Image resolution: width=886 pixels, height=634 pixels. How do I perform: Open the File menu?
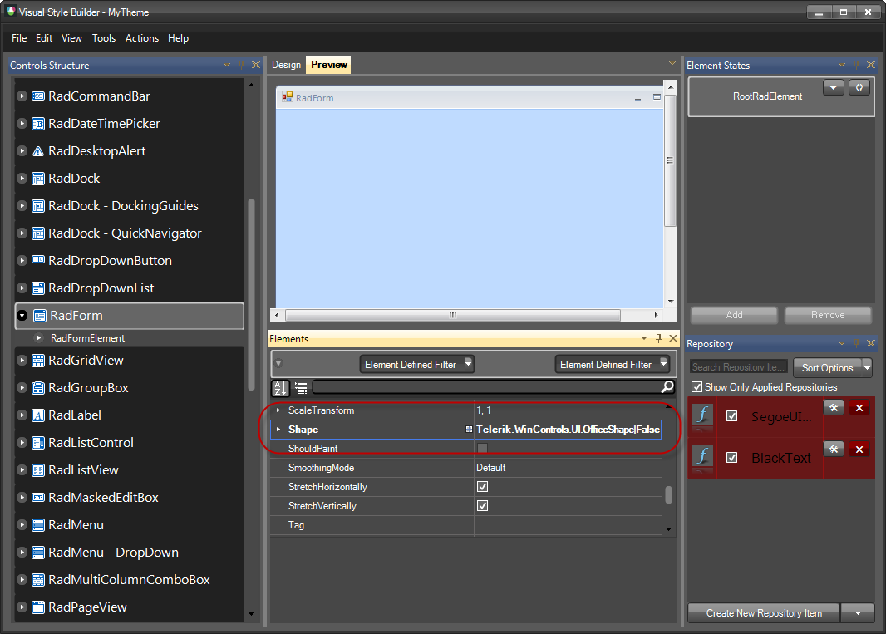click(19, 38)
